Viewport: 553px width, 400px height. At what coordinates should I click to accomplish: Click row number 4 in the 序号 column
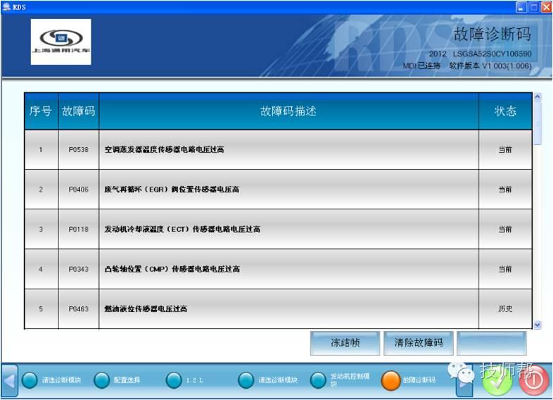[x=41, y=270]
